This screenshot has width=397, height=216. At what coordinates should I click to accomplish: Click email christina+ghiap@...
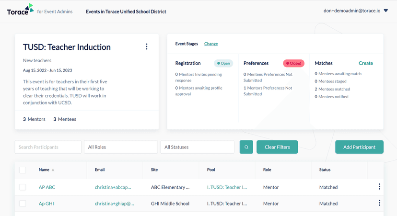tap(115, 204)
